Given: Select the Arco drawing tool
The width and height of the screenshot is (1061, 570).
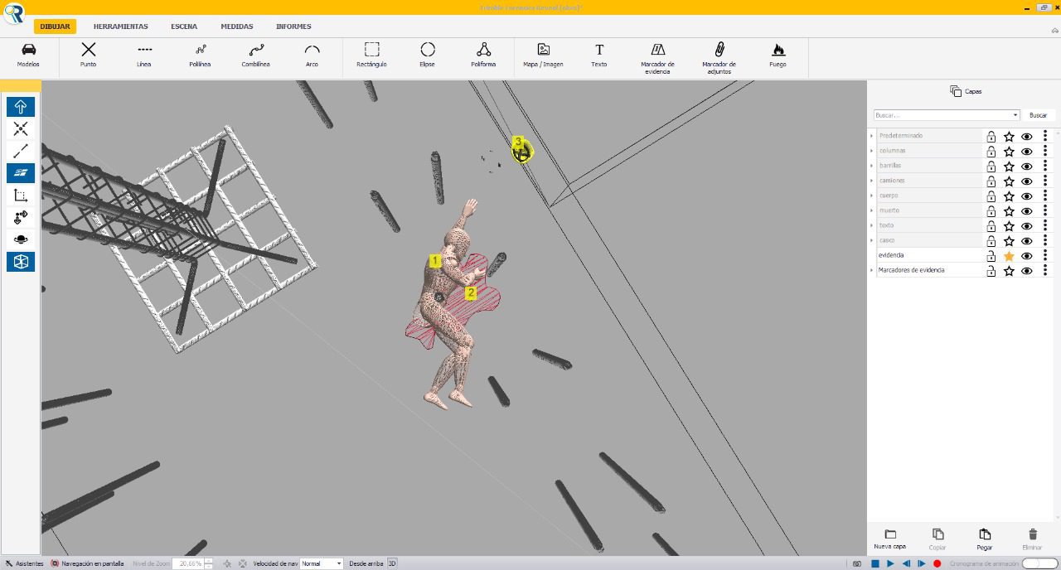Looking at the screenshot, I should click(312, 55).
